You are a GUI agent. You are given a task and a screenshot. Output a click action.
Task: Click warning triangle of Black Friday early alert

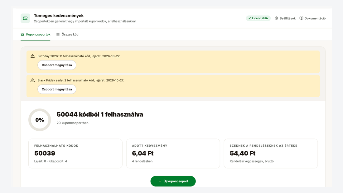click(x=33, y=80)
